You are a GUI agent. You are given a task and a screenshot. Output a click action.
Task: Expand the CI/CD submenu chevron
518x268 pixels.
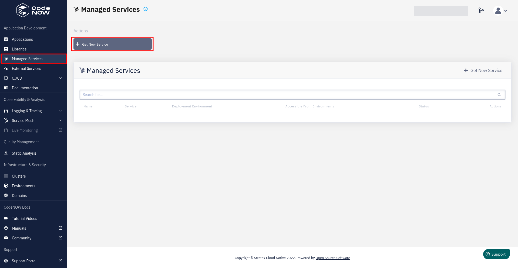tap(60, 78)
